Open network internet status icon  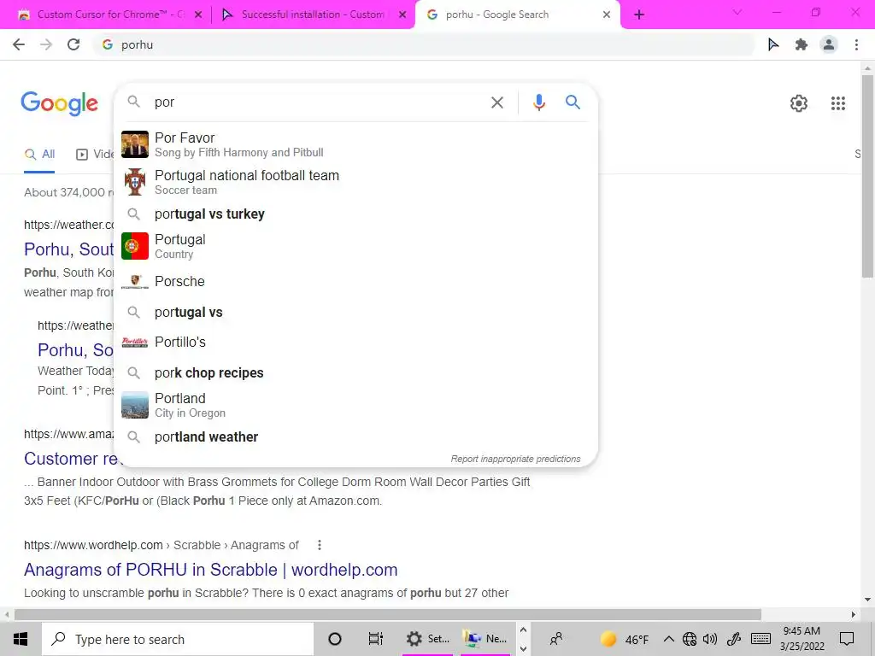click(690, 639)
